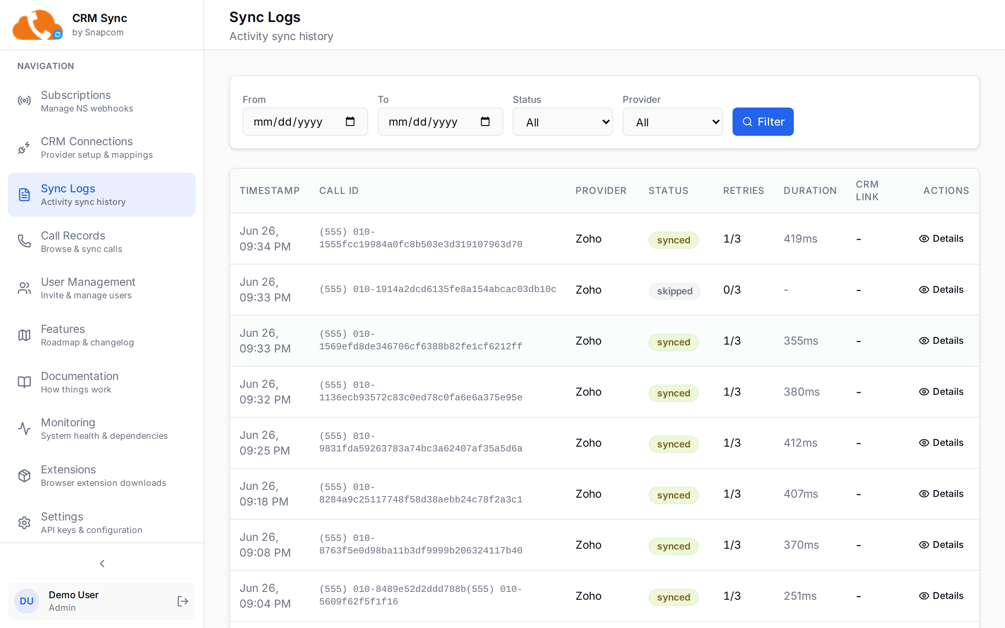
Task: Click the blue Filter button
Action: [763, 122]
